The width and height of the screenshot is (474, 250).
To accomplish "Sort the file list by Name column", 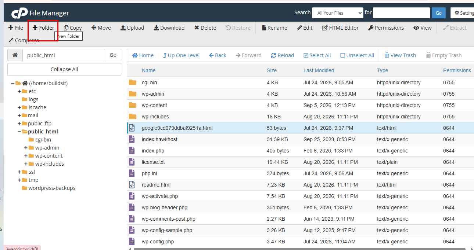I will click(x=148, y=70).
